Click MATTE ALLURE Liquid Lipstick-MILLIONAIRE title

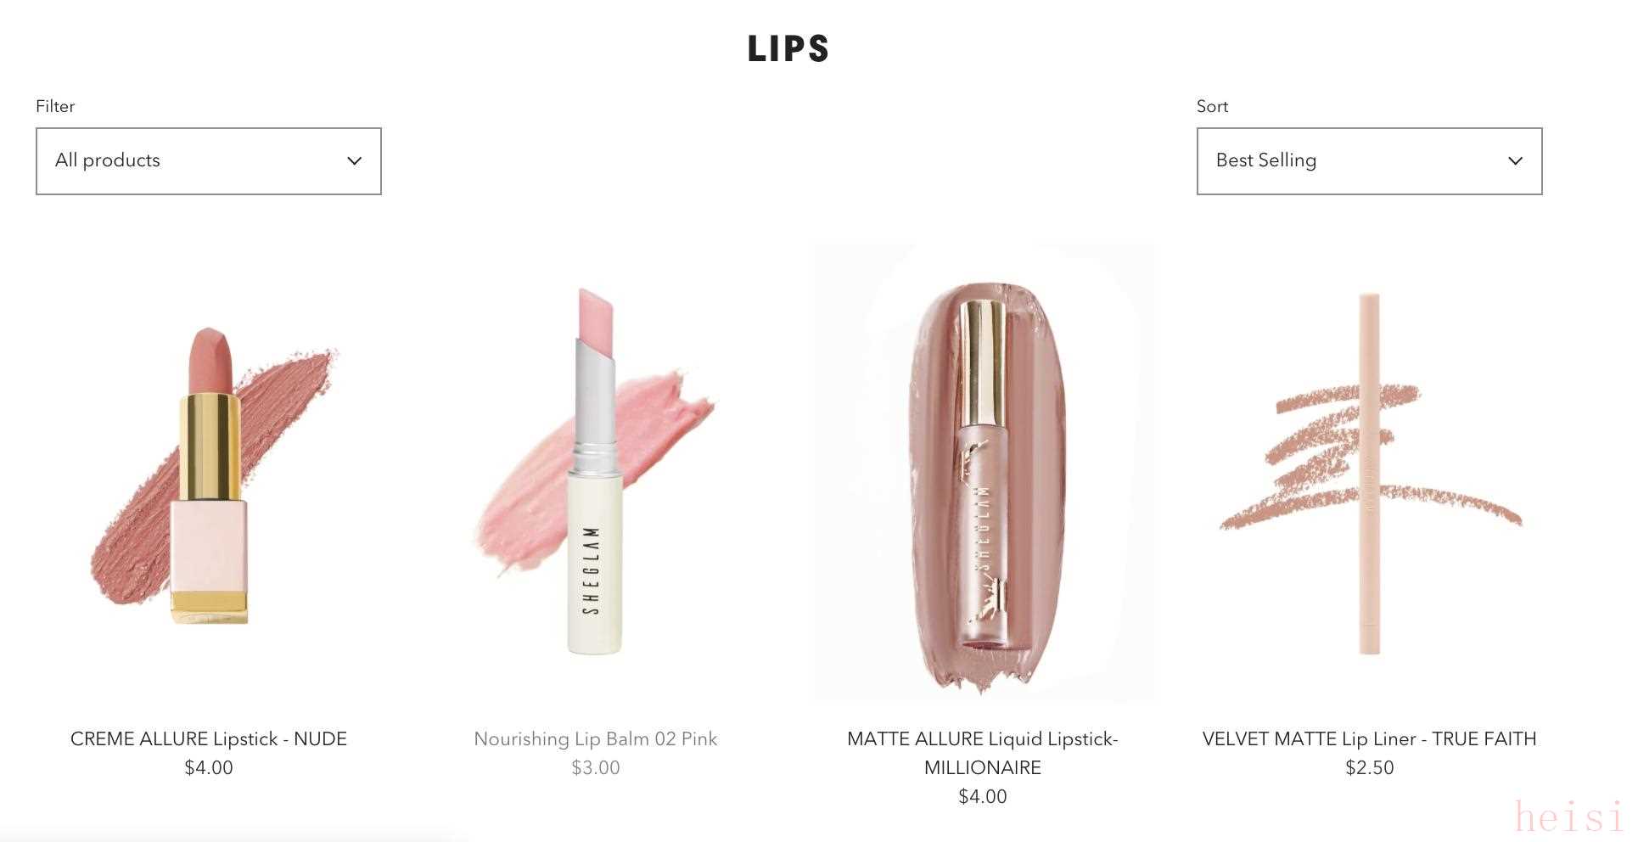point(982,753)
